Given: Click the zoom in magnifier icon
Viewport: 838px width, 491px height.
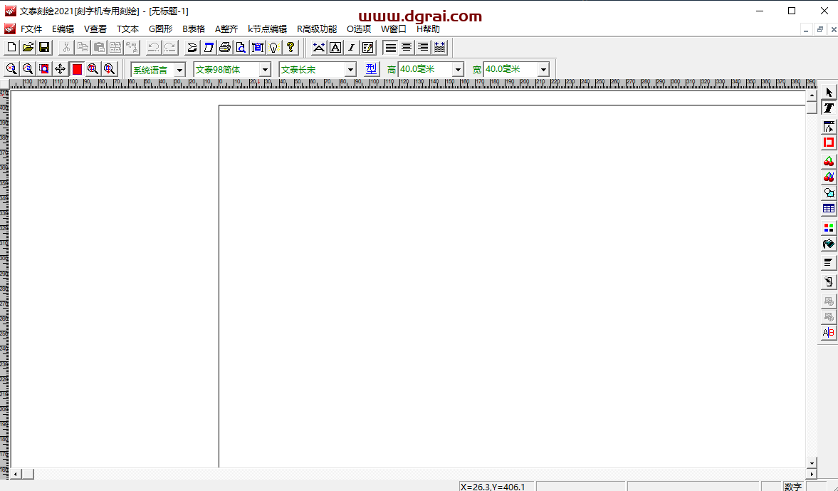Looking at the screenshot, I should (x=11, y=69).
